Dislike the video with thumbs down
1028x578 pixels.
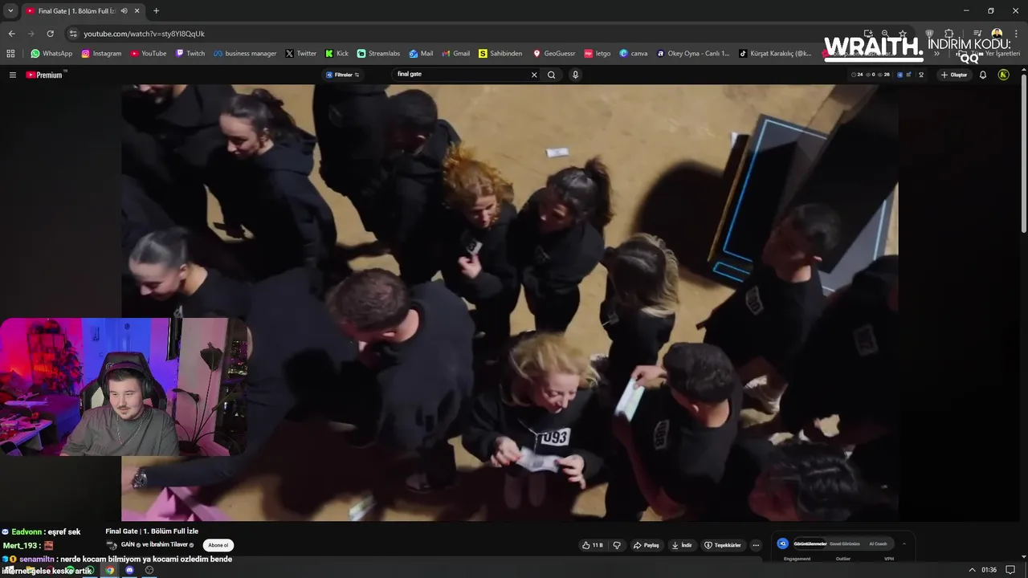pos(617,545)
